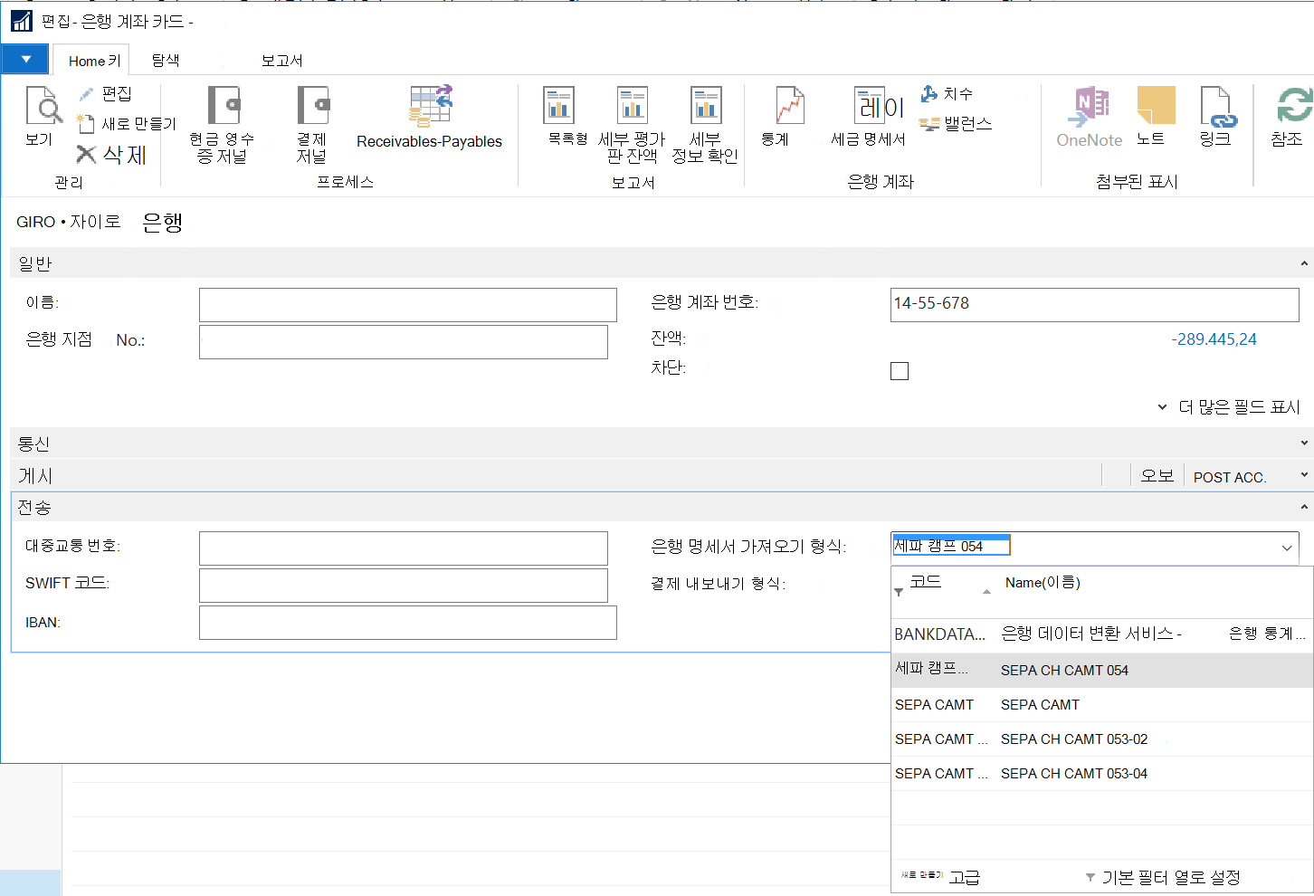Click the 새로 만들기 link in dropdown footer
Screen dimensions: 1314x896
click(921, 875)
